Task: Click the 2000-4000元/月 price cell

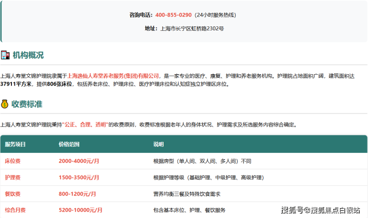Action: click(x=79, y=161)
